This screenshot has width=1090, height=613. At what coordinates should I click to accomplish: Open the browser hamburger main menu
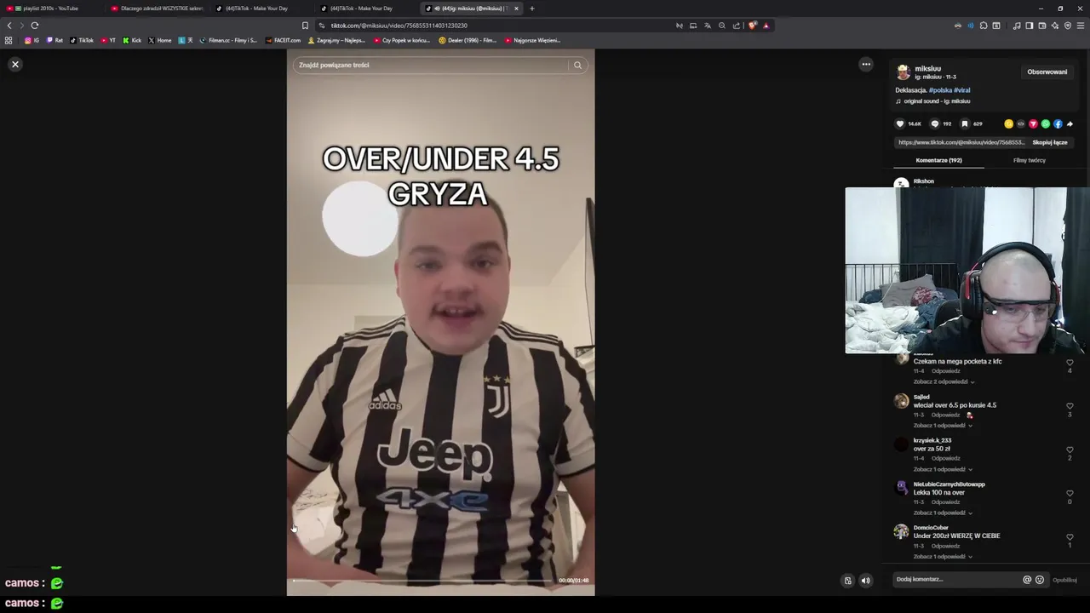[1081, 26]
